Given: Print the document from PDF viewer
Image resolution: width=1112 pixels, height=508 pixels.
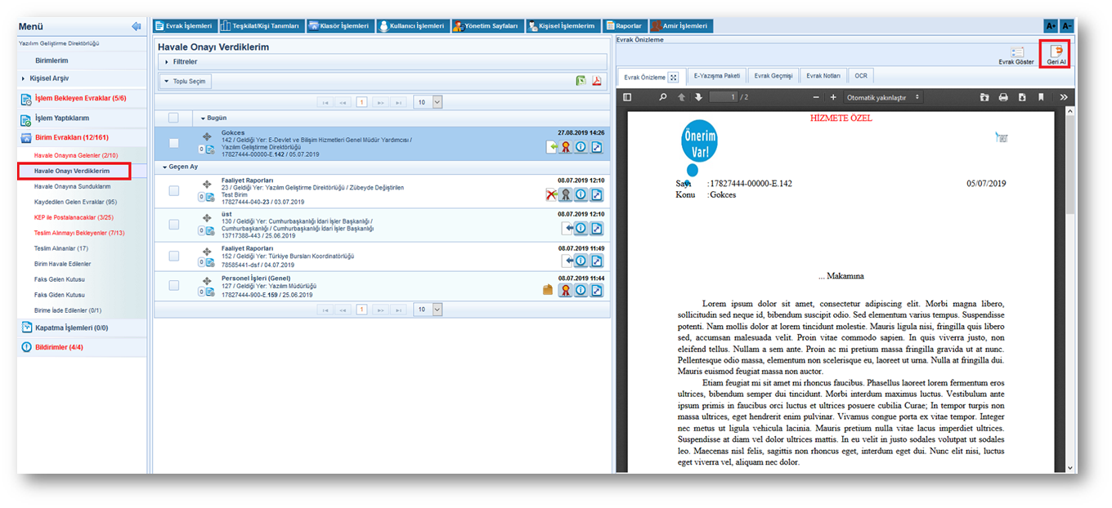Looking at the screenshot, I should tap(1003, 97).
